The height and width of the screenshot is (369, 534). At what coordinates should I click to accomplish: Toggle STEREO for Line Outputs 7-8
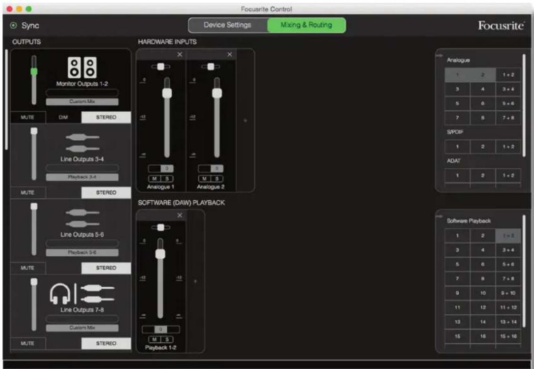(x=106, y=343)
